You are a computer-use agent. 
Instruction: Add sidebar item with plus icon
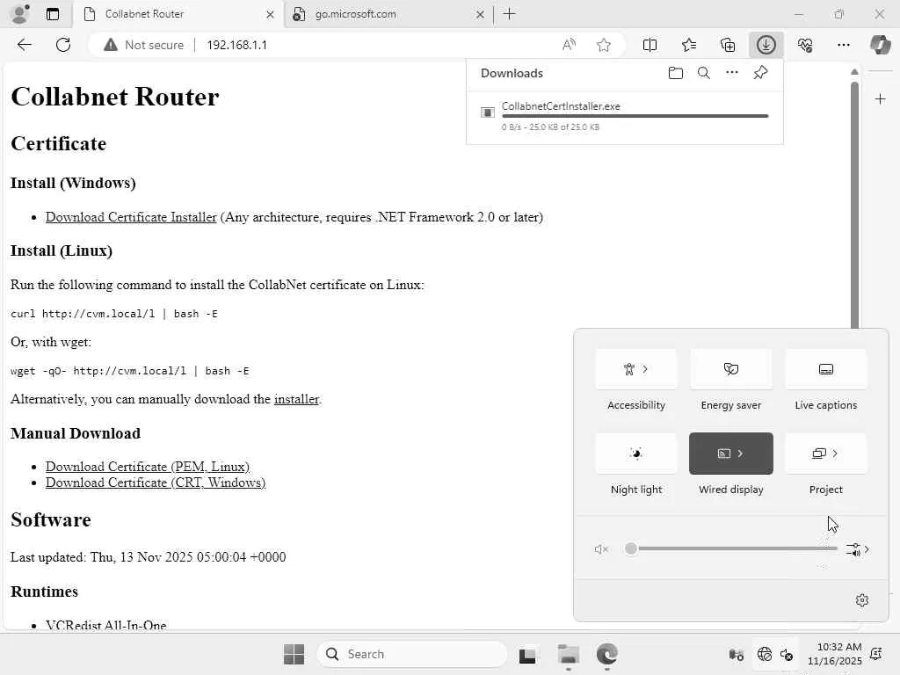click(880, 99)
